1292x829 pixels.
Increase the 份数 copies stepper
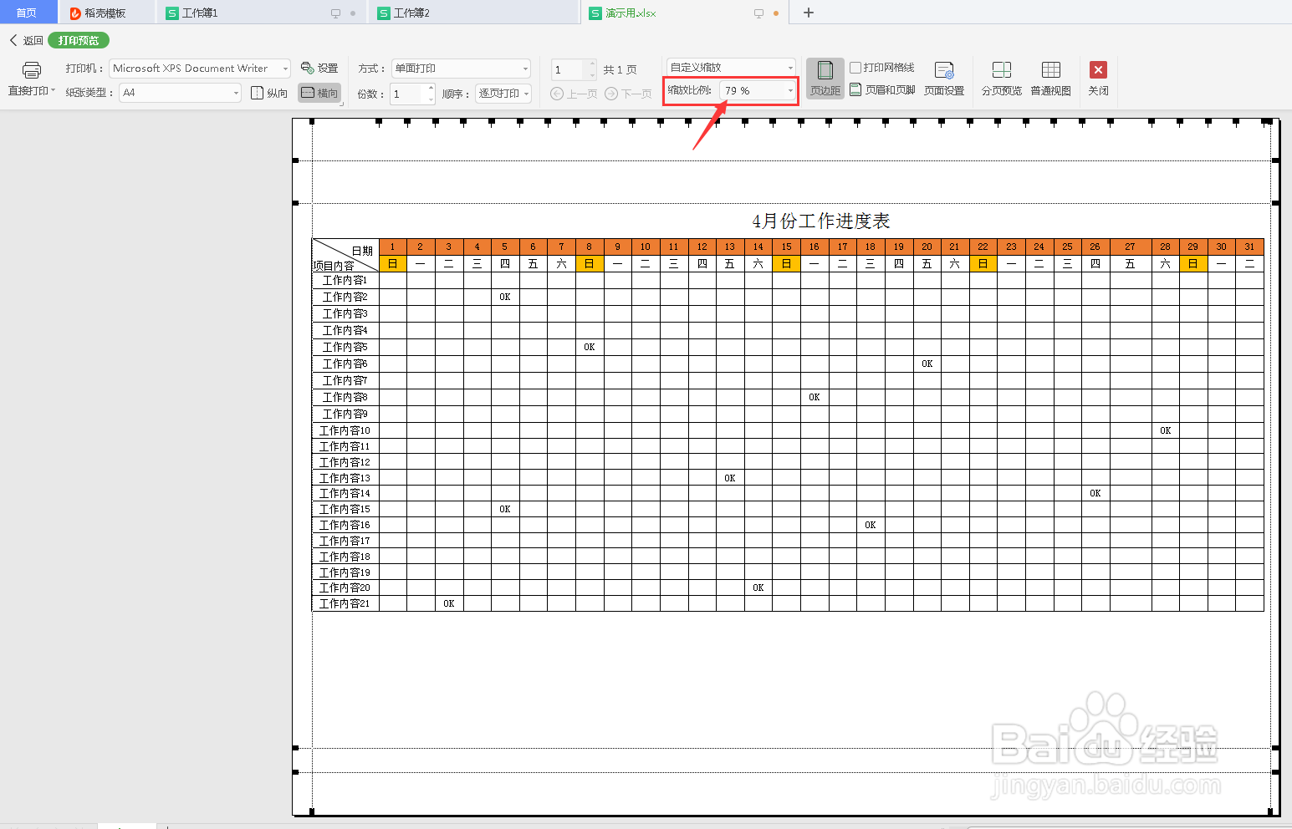pos(431,89)
